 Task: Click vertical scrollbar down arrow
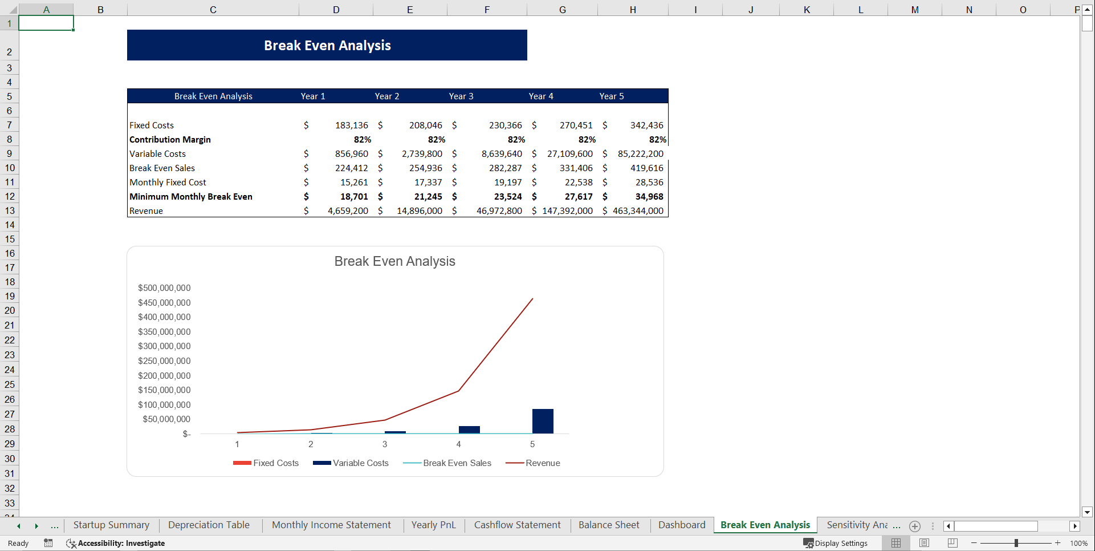[1087, 512]
